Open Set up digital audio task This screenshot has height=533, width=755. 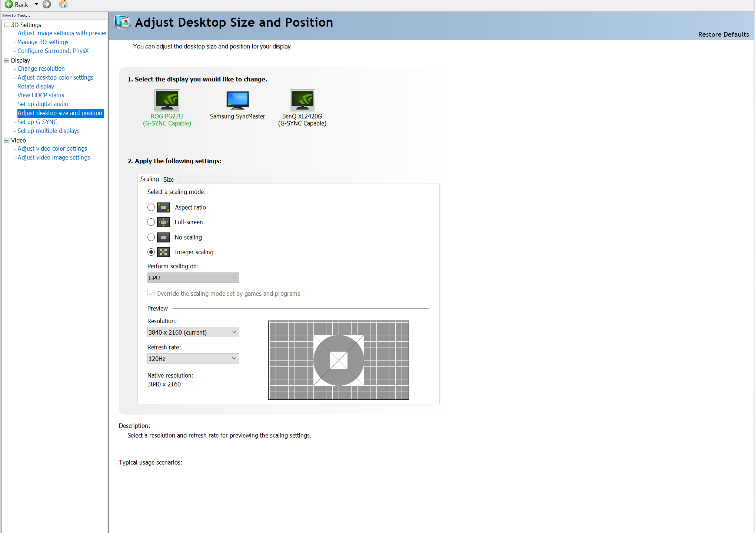pyautogui.click(x=43, y=104)
